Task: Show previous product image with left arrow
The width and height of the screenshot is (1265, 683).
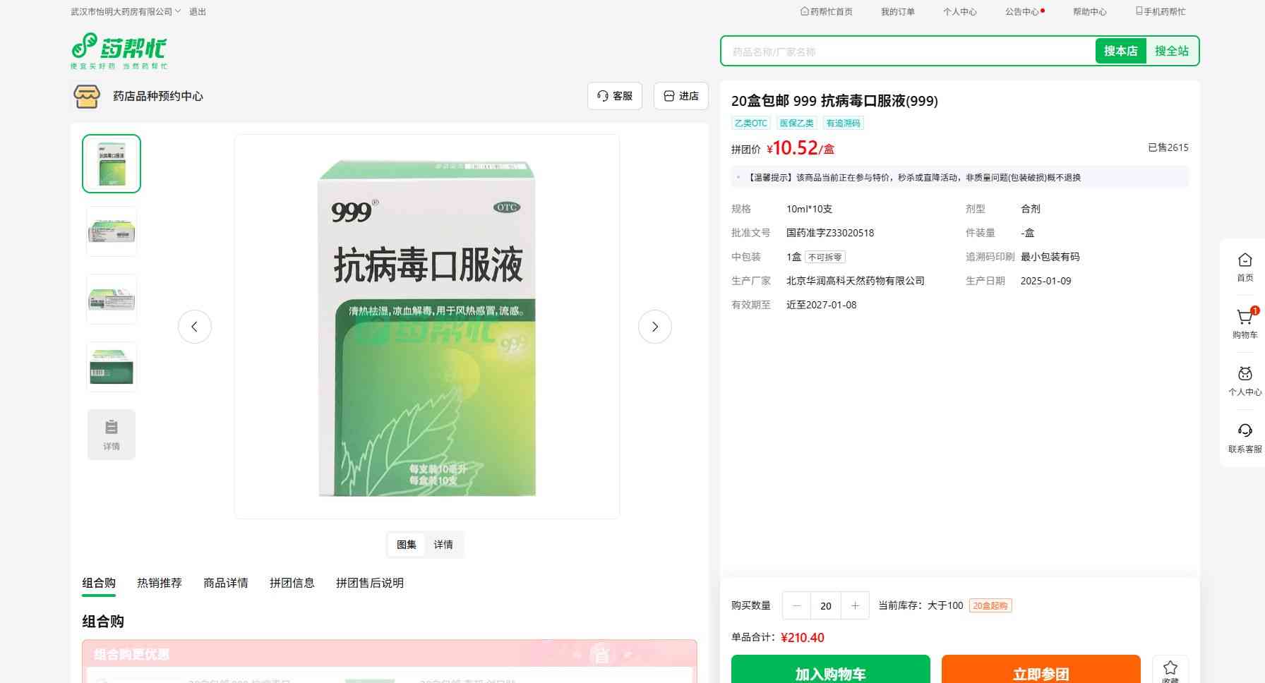Action: coord(195,327)
